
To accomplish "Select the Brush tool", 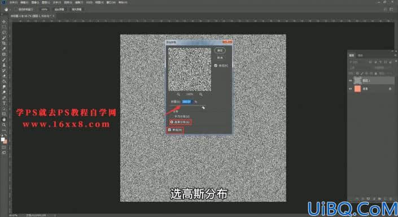I will [4, 60].
